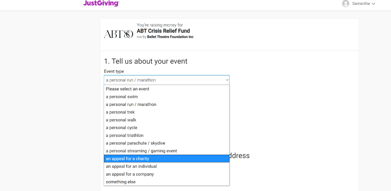The image size is (391, 191).
Task: Pick 'a personal trek' event type
Action: click(x=167, y=112)
